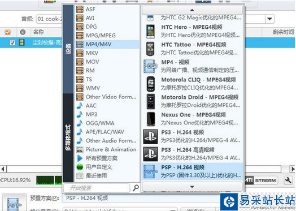Click the Nexus One phone icon
The image size is (296, 211).
[151, 119]
